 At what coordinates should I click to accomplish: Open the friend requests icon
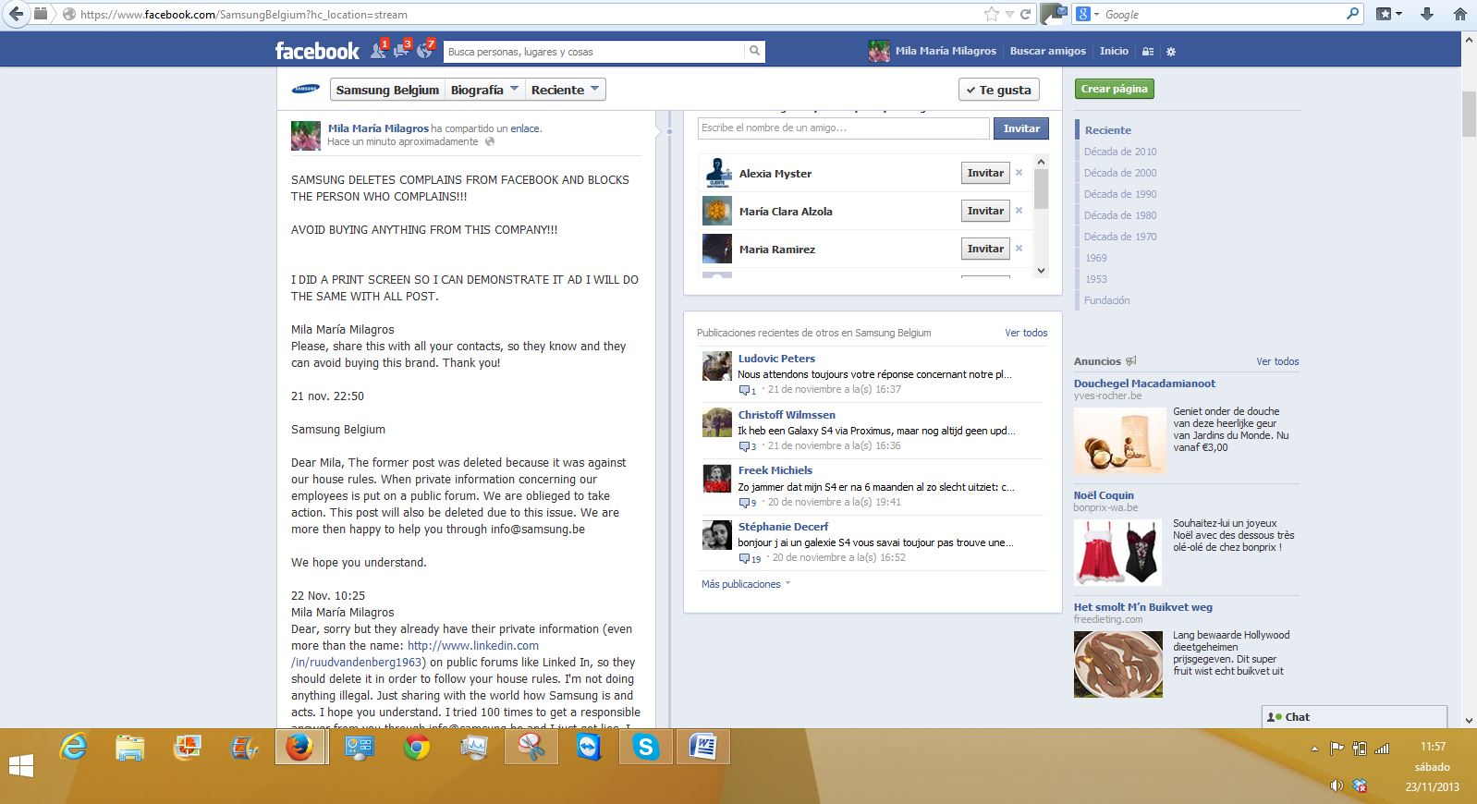coord(377,52)
